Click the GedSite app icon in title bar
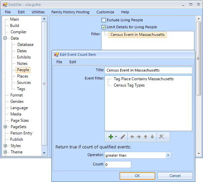This screenshot has height=182, width=203. pos(5,5)
